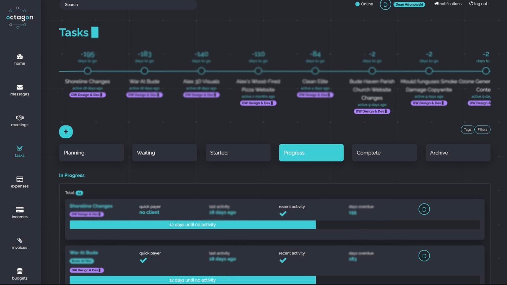Click timeline marker for Alex 3D Visuals
Viewport: 507px width, 285px height.
click(201, 71)
